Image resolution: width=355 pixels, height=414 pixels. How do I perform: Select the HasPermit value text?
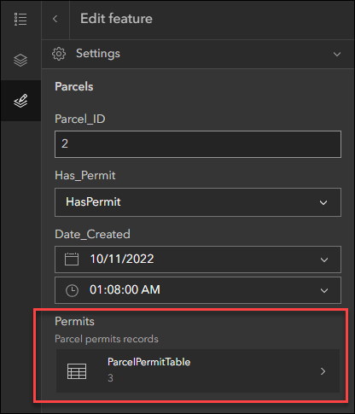(x=93, y=201)
